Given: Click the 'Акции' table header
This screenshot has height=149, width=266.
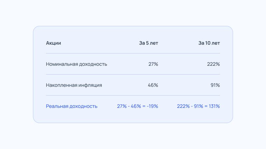Looking at the screenshot, I should tap(53, 43).
